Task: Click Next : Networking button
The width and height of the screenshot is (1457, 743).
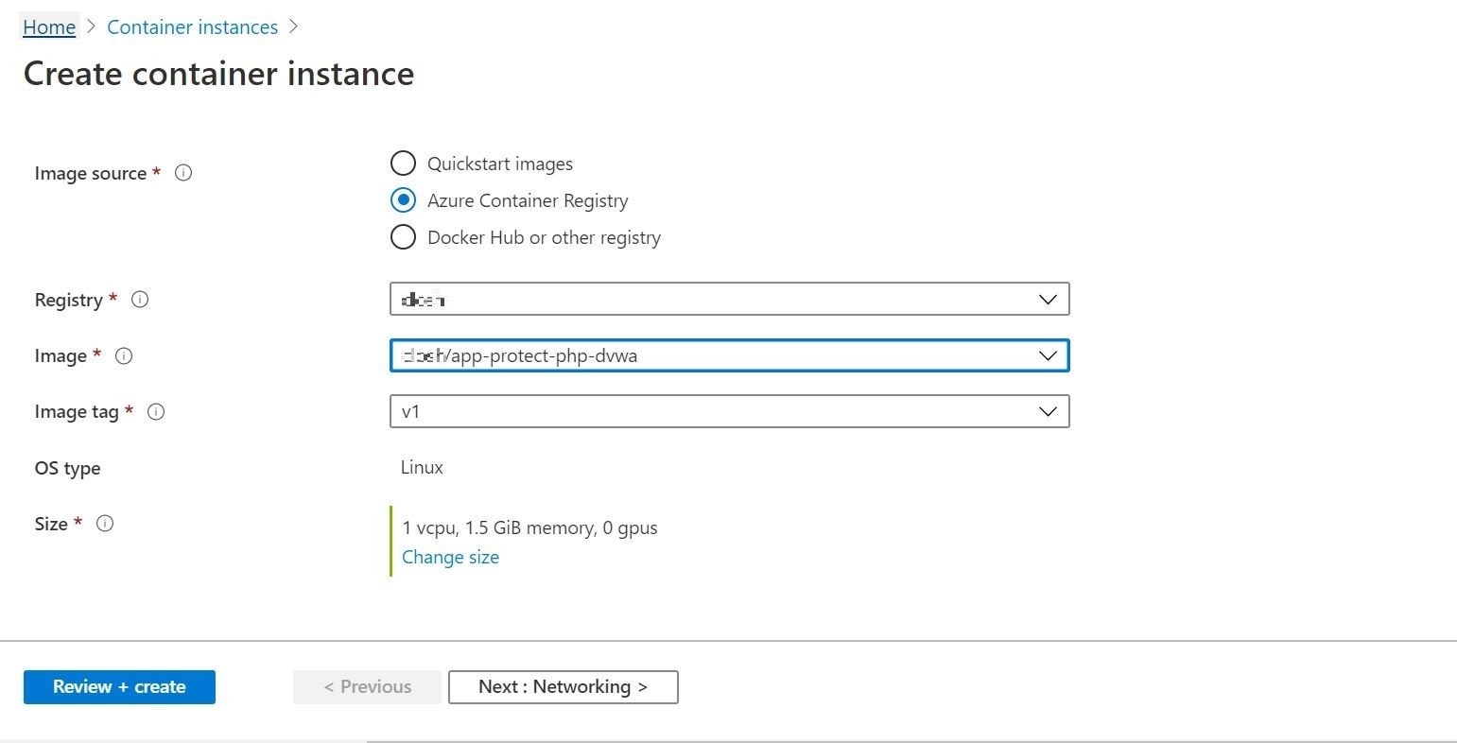Action: click(563, 687)
